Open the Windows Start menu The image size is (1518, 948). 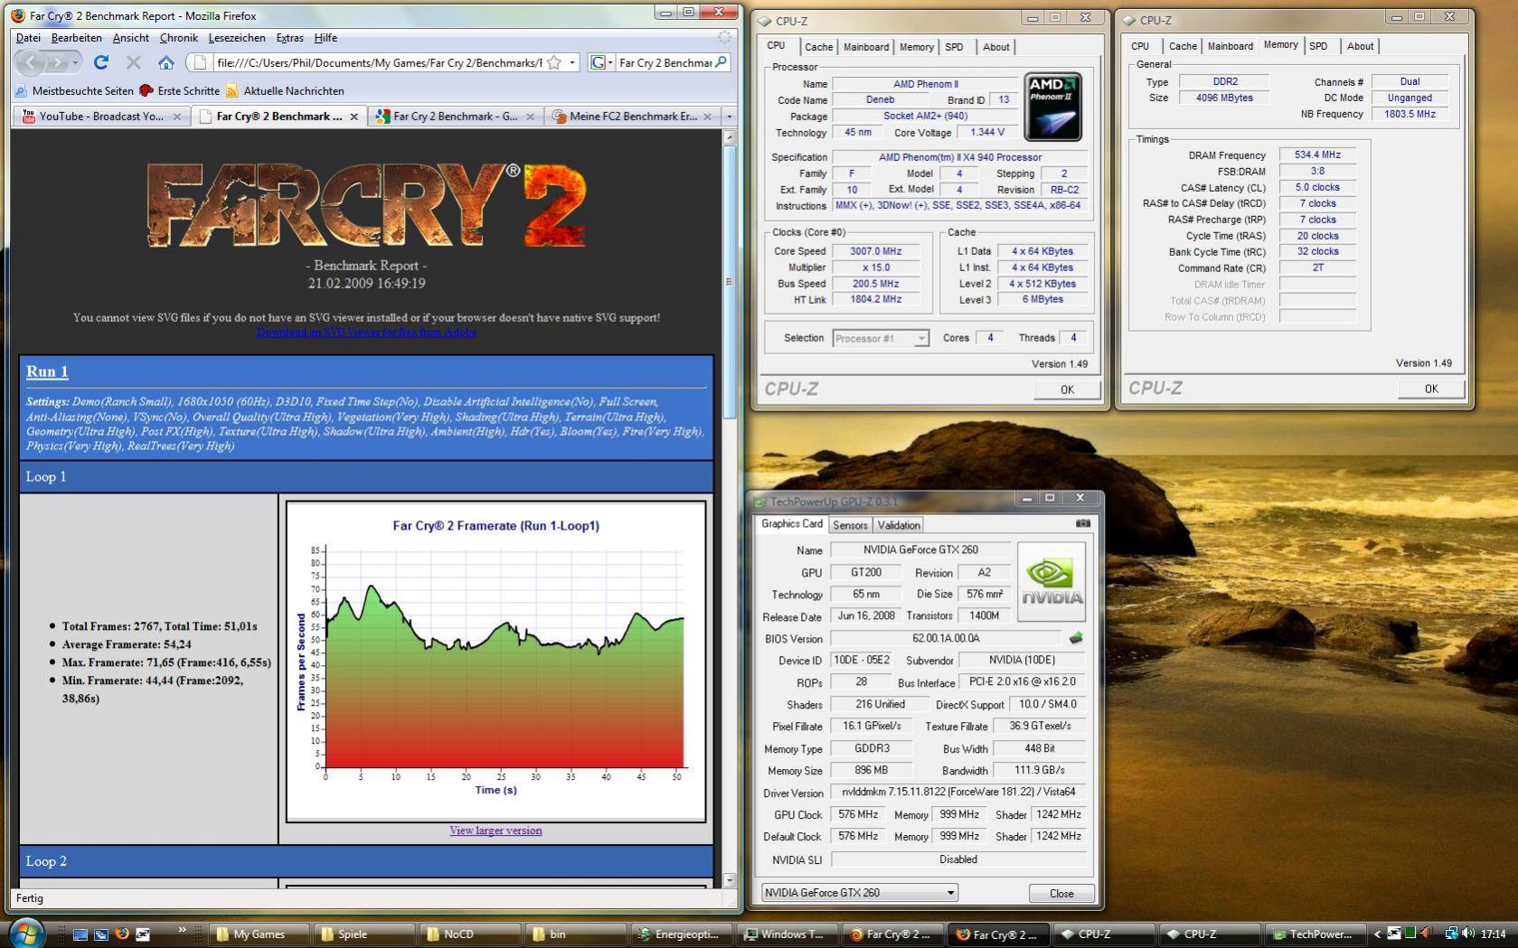pos(25,934)
